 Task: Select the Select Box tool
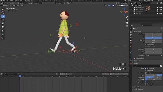3,9
